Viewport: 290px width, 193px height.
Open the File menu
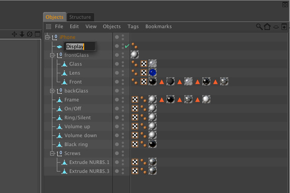(x=59, y=27)
